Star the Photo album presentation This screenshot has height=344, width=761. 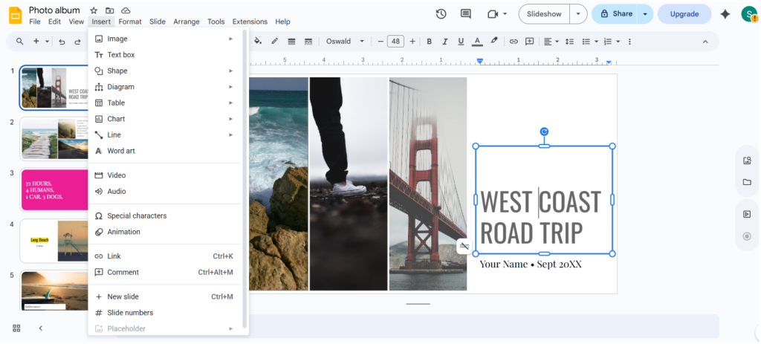(94, 10)
